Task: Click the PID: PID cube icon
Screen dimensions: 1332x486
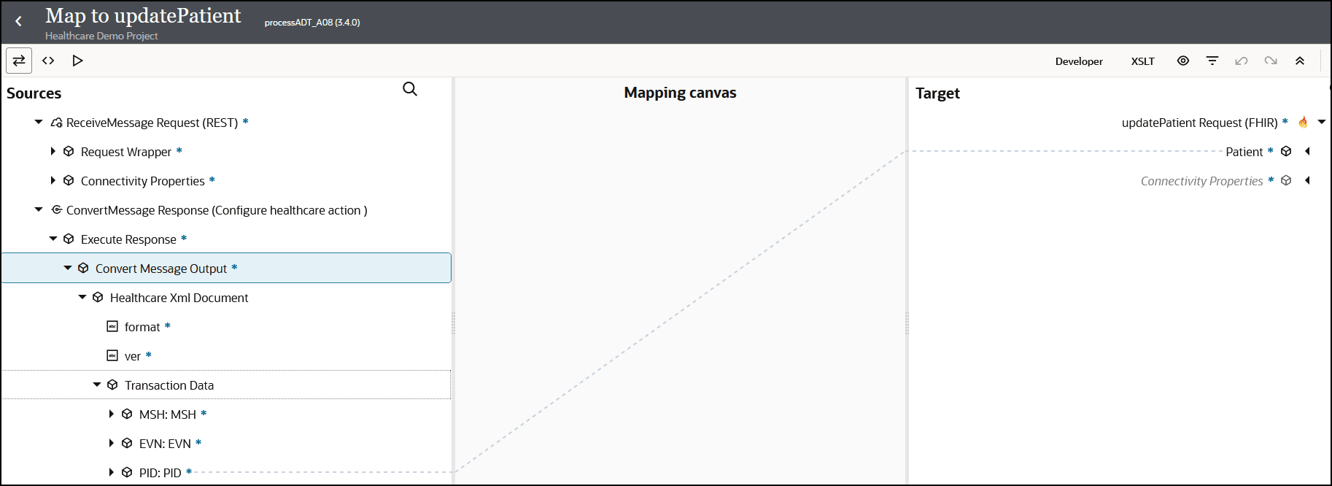Action: (x=127, y=472)
